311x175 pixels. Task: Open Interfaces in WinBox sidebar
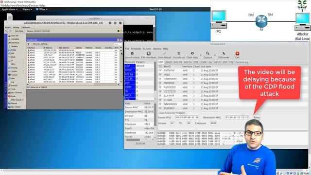tap(15, 43)
